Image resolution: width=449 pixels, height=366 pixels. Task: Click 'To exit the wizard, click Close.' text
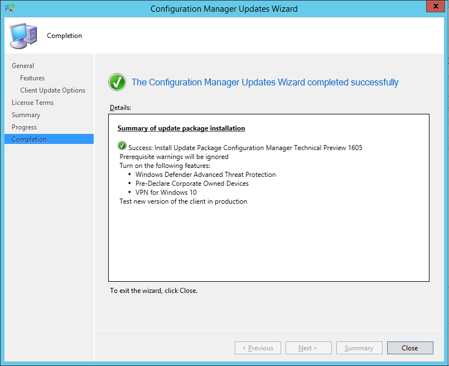(x=154, y=291)
